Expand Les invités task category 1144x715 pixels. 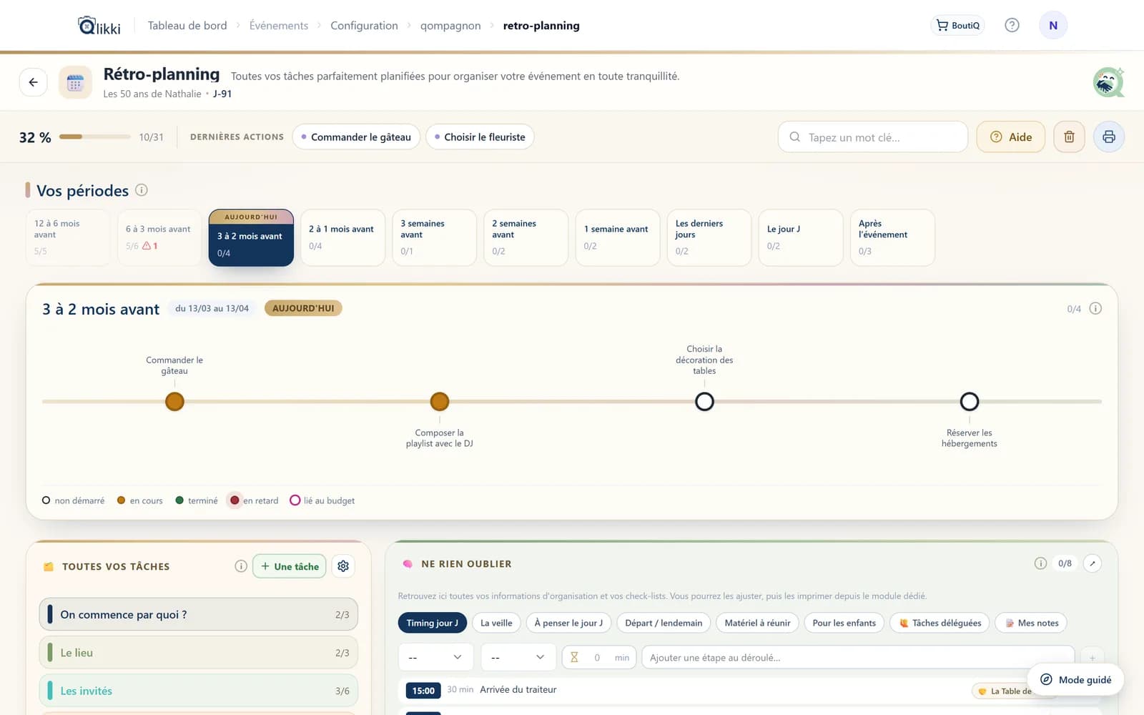pyautogui.click(x=199, y=691)
